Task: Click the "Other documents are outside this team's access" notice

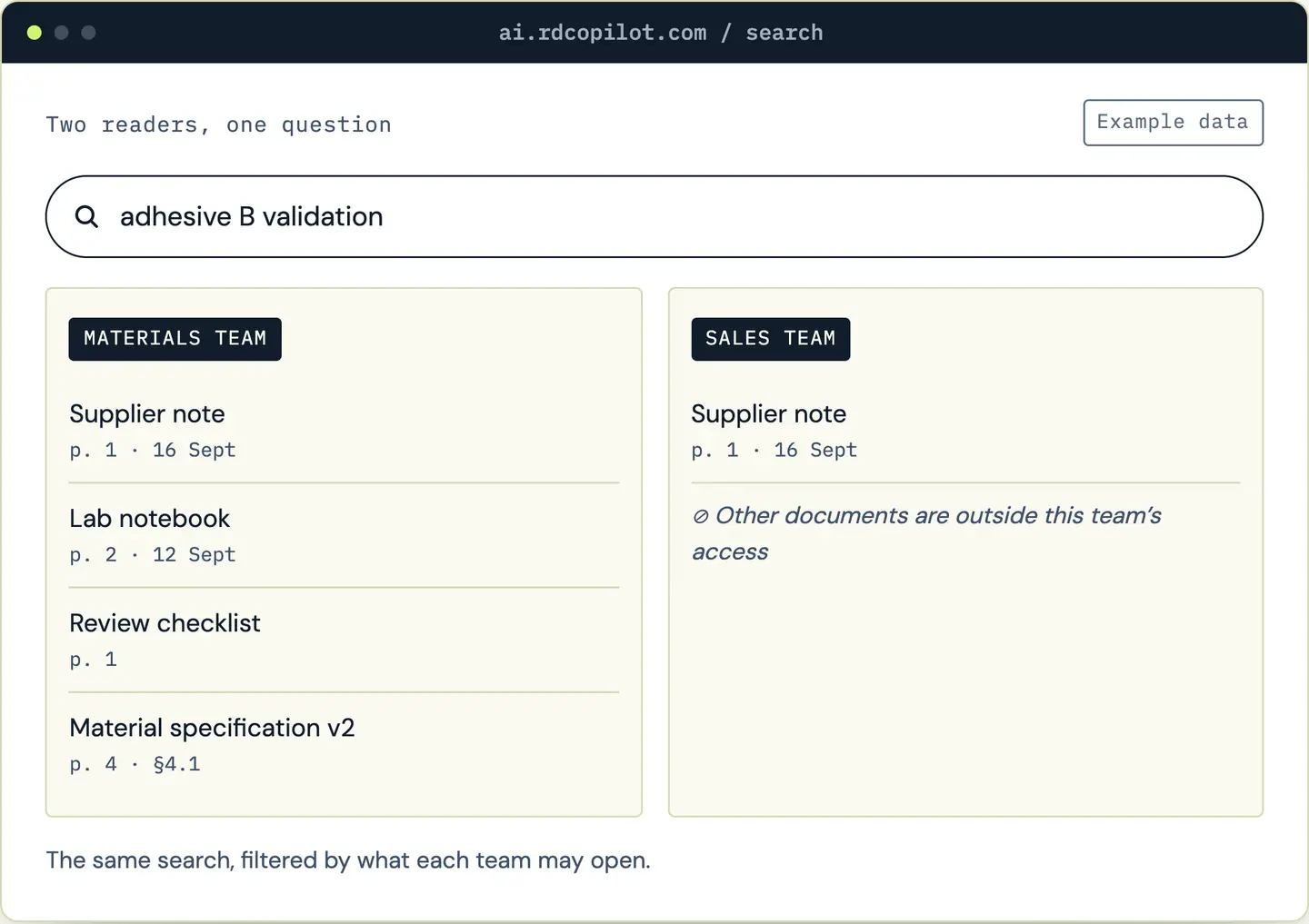Action: [x=927, y=533]
